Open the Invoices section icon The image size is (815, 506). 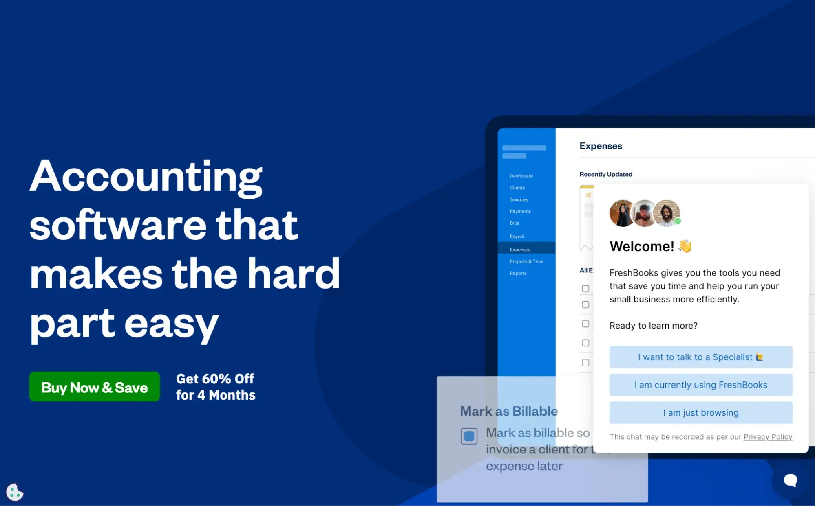coord(519,199)
